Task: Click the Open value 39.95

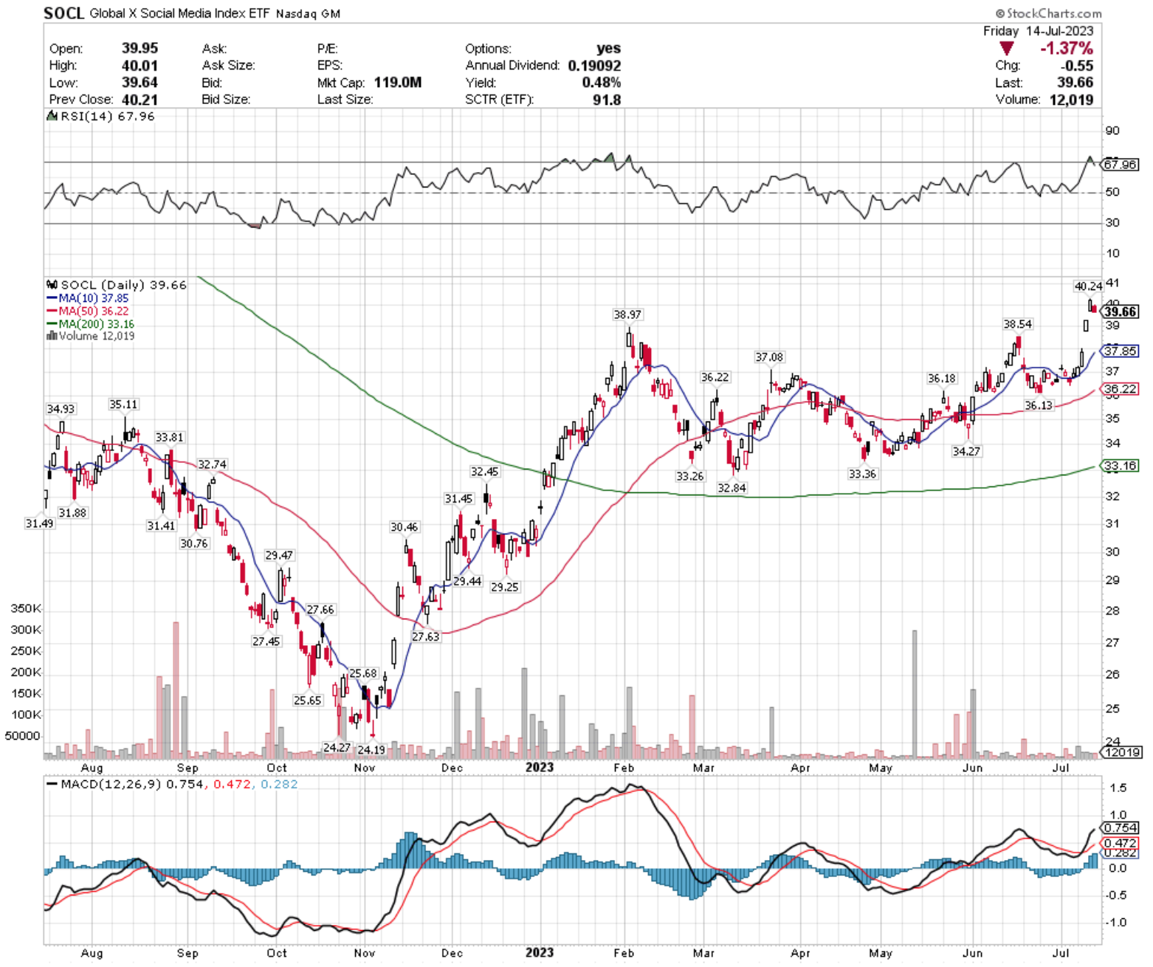Action: [140, 48]
